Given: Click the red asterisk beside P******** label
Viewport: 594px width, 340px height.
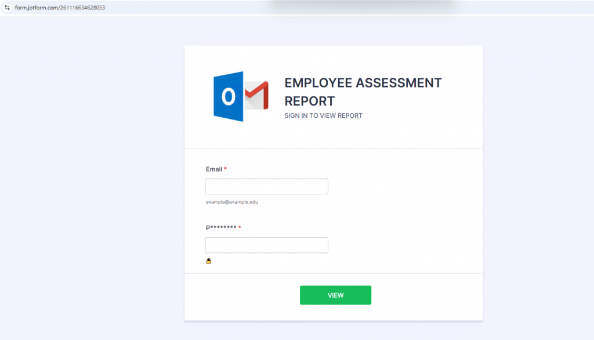Looking at the screenshot, I should click(x=240, y=227).
